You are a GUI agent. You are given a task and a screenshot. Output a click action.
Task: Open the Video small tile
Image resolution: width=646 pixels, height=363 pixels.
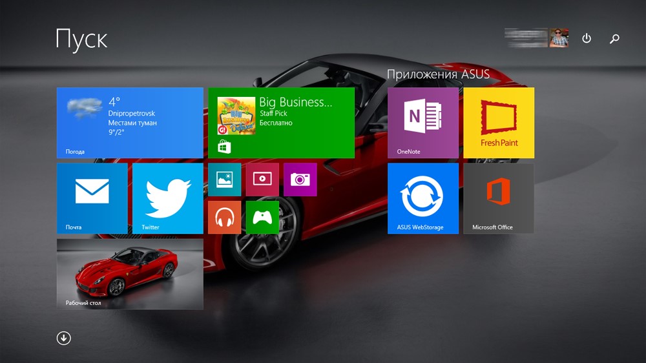point(262,180)
